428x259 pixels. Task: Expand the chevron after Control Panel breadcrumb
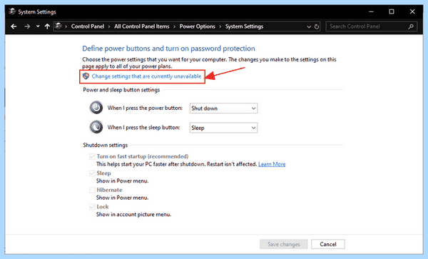coord(109,26)
